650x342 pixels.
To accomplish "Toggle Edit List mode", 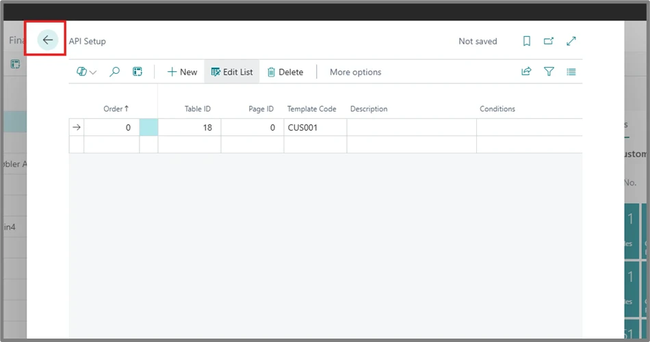I will pos(232,72).
